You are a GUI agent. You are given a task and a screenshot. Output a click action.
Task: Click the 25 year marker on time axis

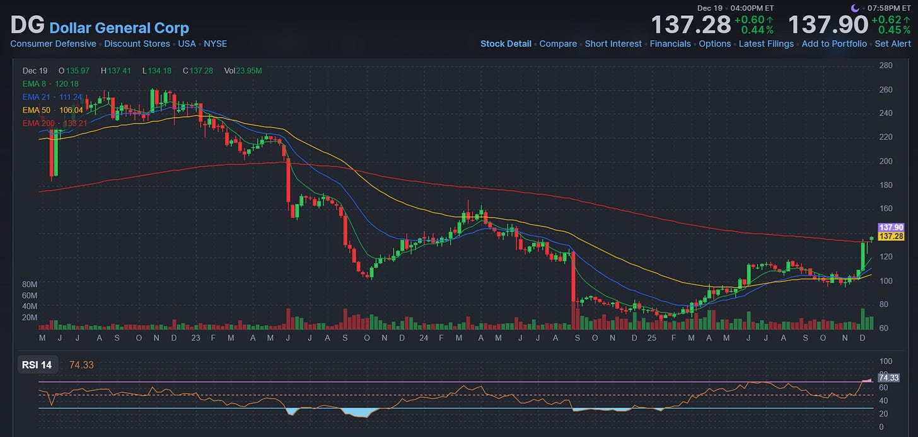pos(652,338)
